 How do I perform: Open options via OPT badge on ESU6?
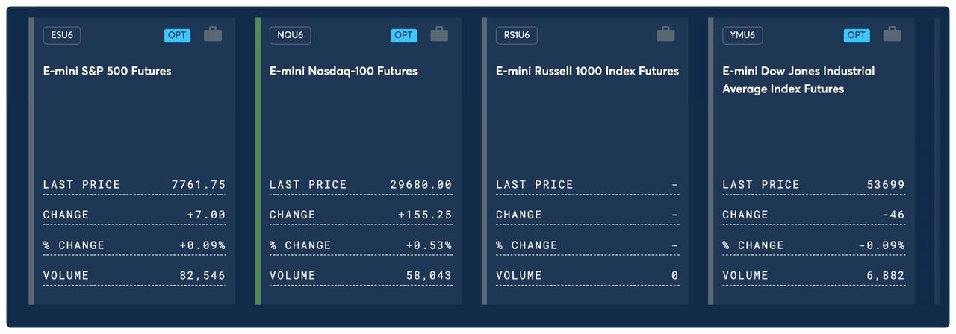[178, 35]
